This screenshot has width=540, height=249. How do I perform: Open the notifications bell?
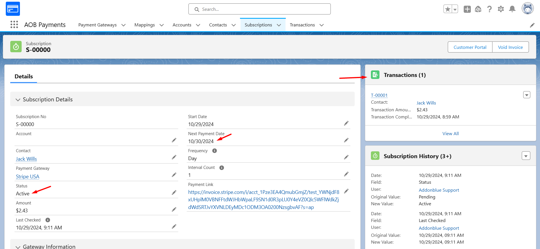(x=512, y=9)
